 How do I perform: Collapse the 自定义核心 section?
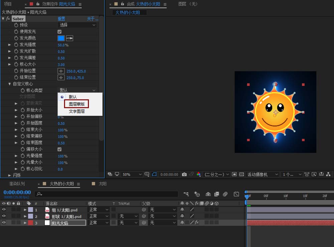coord(10,84)
